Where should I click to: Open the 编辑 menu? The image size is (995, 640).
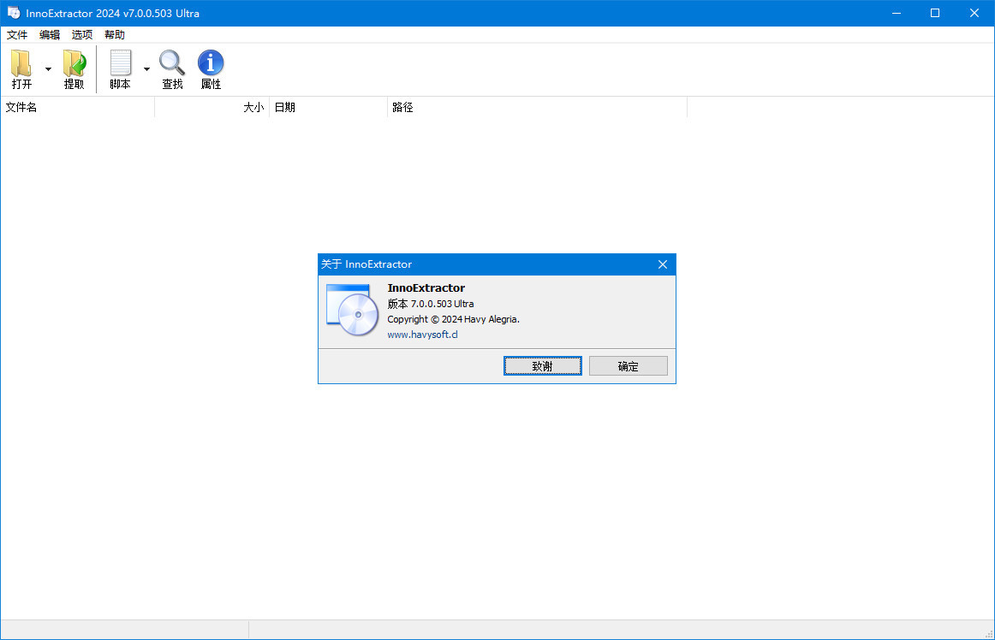point(50,35)
